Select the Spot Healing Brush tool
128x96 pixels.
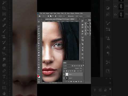[39, 38]
